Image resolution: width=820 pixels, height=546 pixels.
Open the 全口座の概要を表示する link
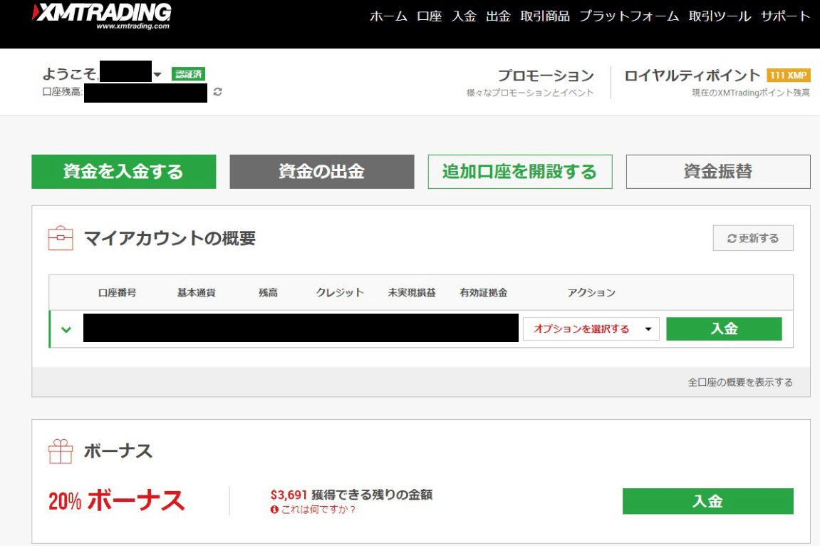pos(740,382)
